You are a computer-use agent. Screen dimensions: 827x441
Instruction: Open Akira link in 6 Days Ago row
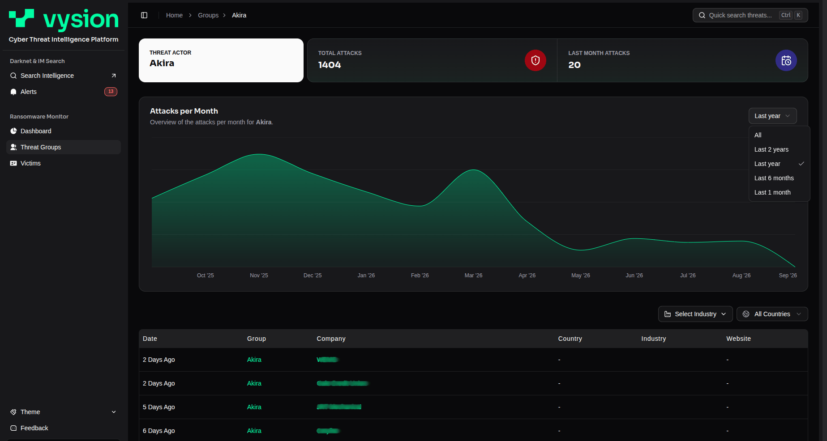point(254,431)
